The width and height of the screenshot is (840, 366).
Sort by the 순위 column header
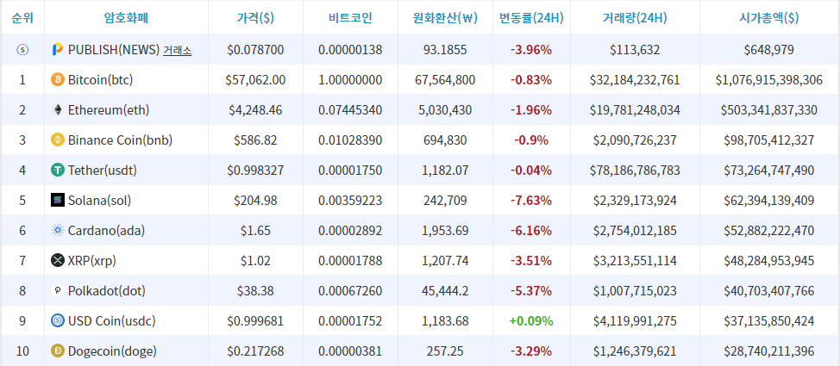click(22, 18)
